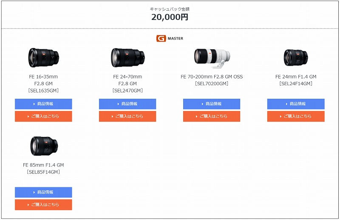Open FE 24-70mm F2.8 GM lens image
The width and height of the screenshot is (340, 220).
click(128, 58)
